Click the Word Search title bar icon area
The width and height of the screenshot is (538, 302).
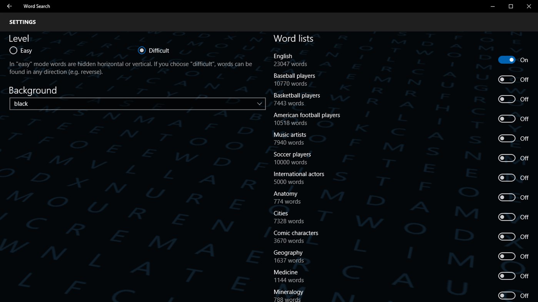(37, 6)
